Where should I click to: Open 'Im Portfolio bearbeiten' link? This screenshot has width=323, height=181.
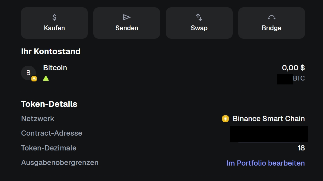pyautogui.click(x=265, y=163)
